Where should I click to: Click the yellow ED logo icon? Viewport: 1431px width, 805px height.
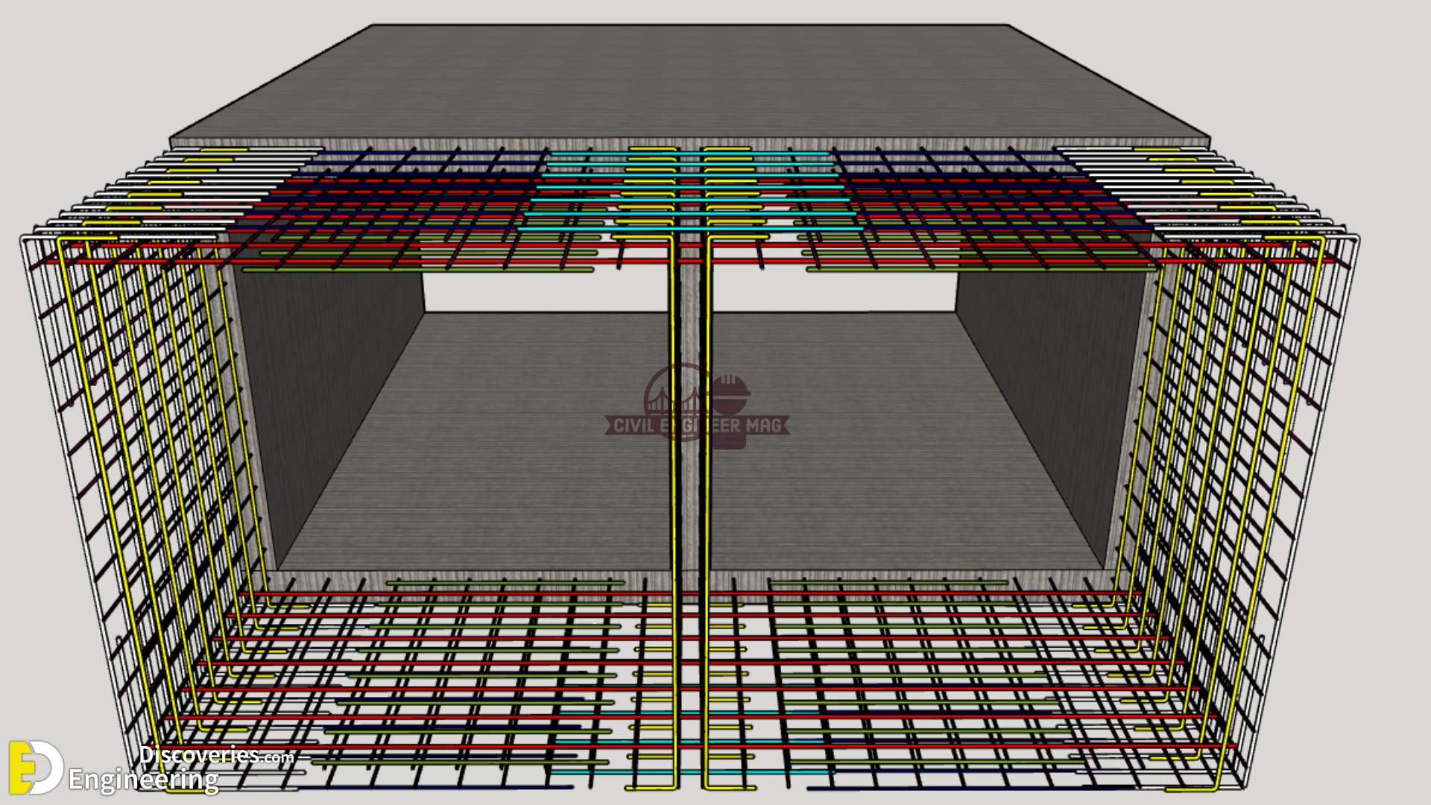[x=36, y=768]
